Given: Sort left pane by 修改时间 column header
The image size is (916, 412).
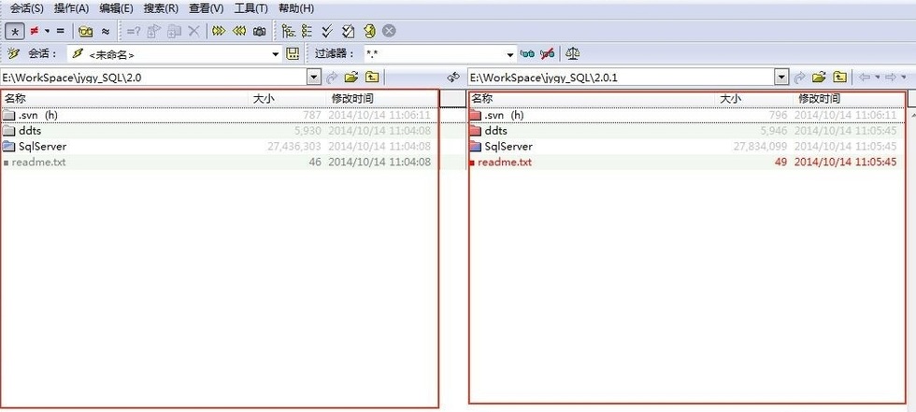Looking at the screenshot, I should coord(381,99).
